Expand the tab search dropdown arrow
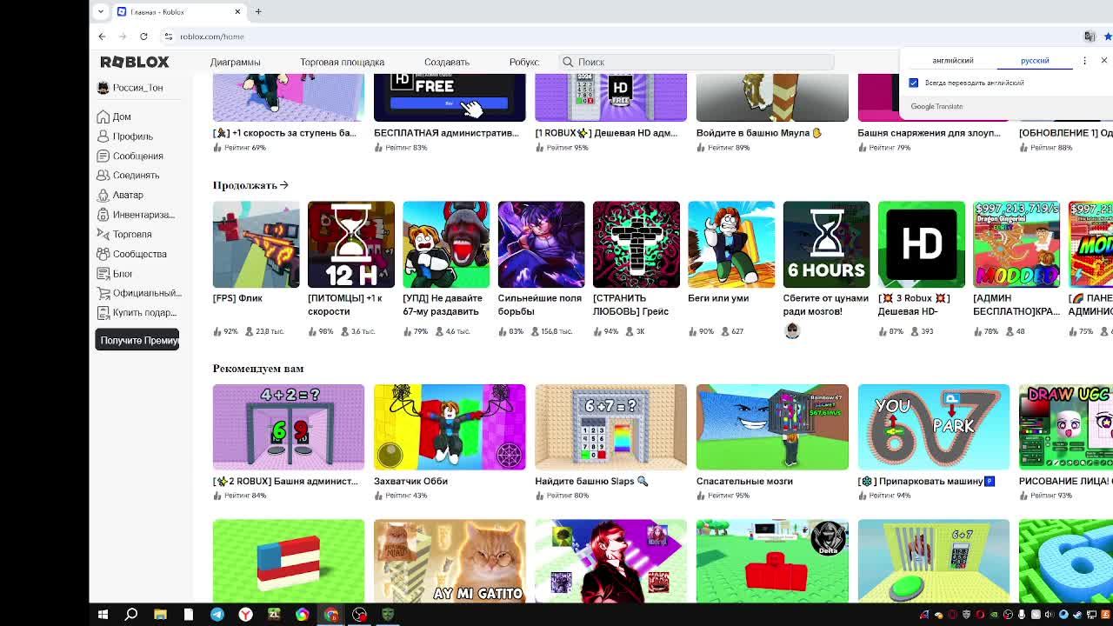 click(101, 11)
